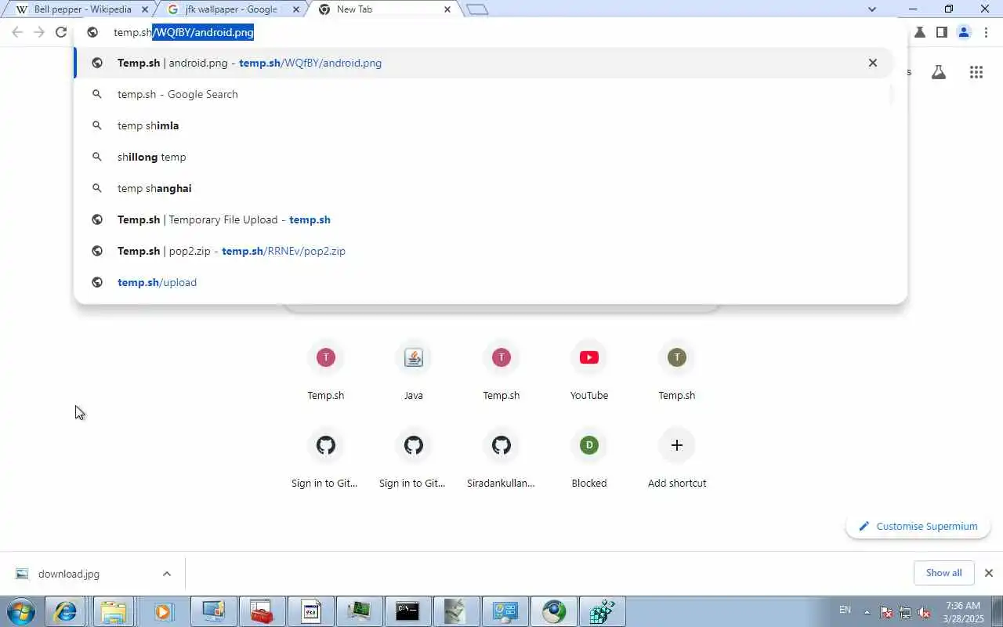This screenshot has width=1003, height=627.
Task: Select the pop2.zip suggestion
Action: click(x=483, y=251)
